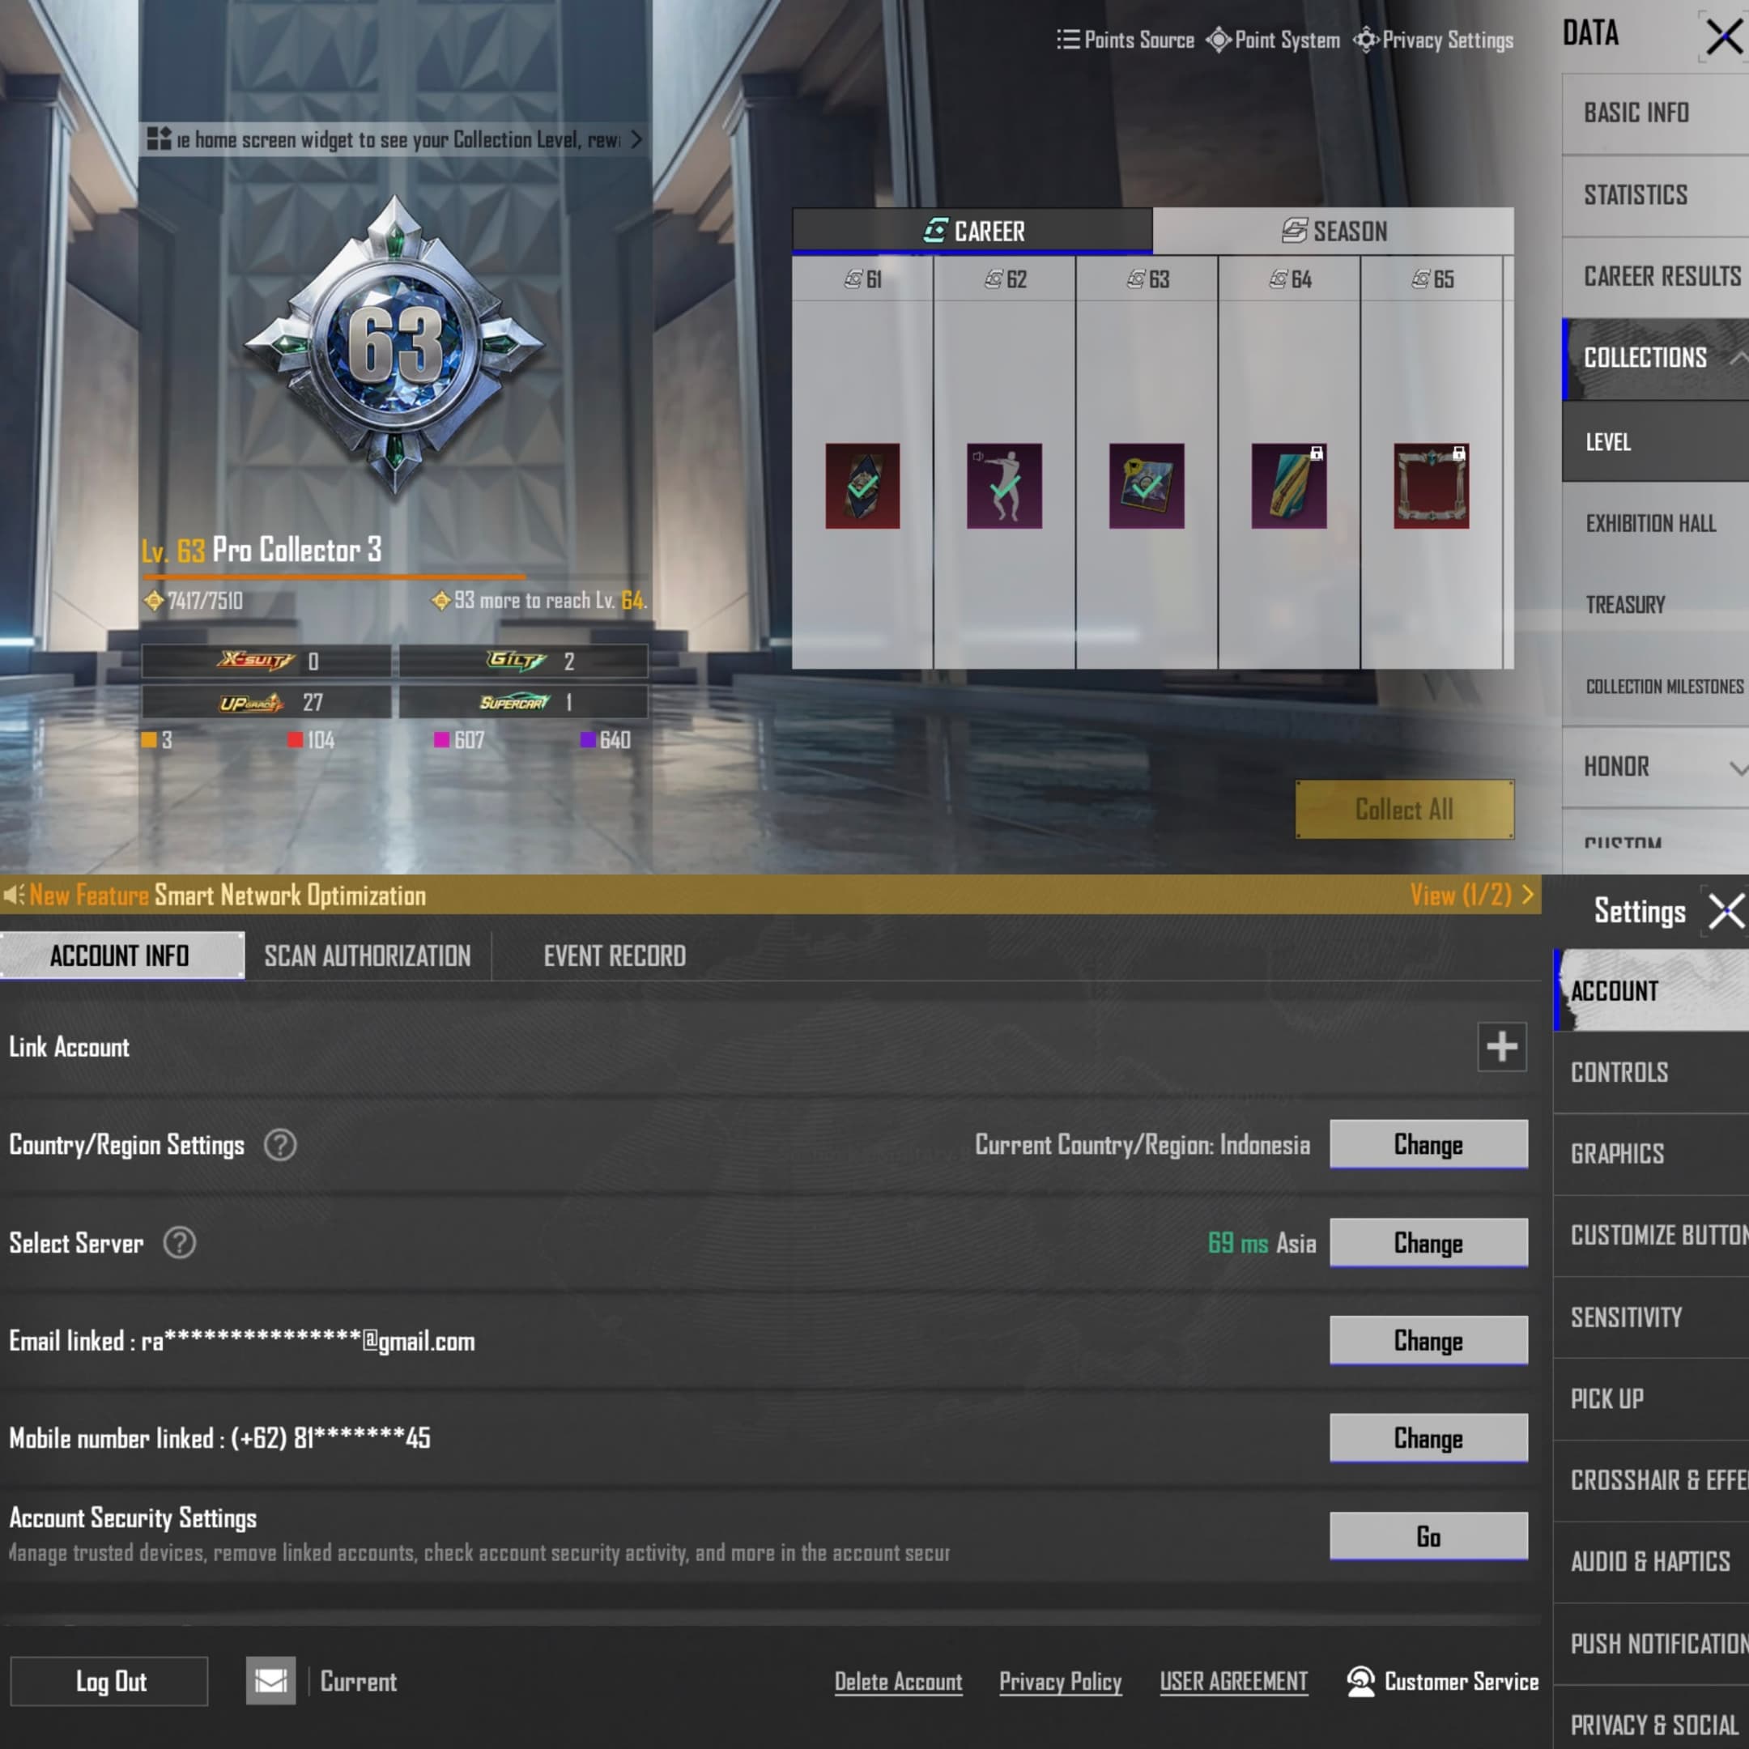This screenshot has height=1749, width=1749.
Task: Open Graphics settings section
Action: pyautogui.click(x=1651, y=1154)
